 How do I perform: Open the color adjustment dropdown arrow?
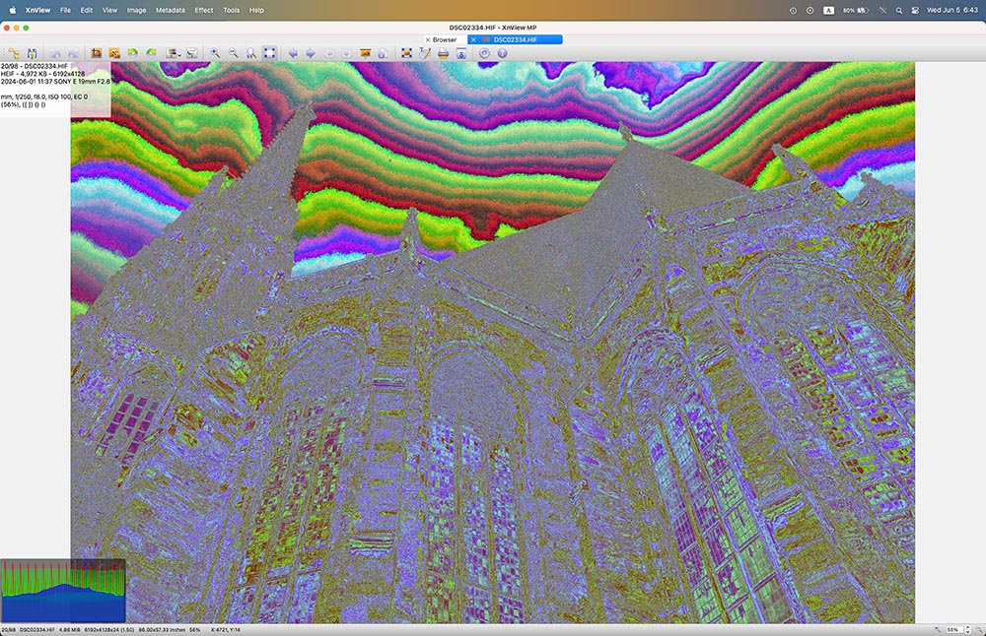click(x=179, y=54)
